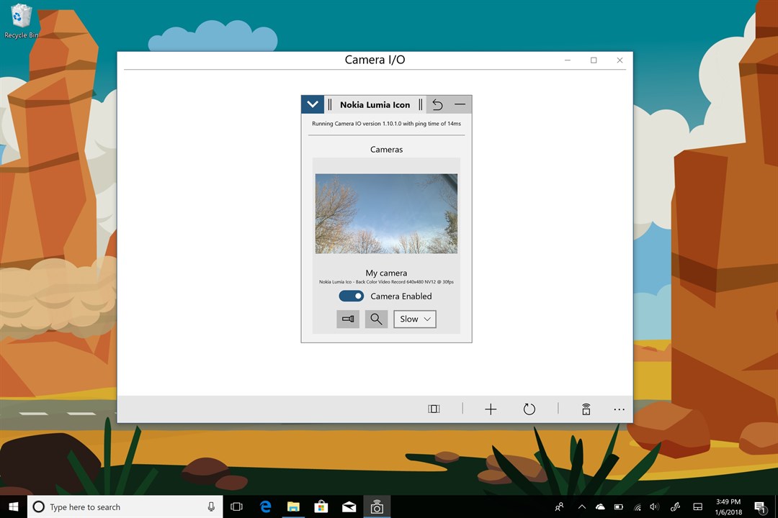Open the Action Center notifications icon
Screen dimensions: 778x518
(x=760, y=506)
